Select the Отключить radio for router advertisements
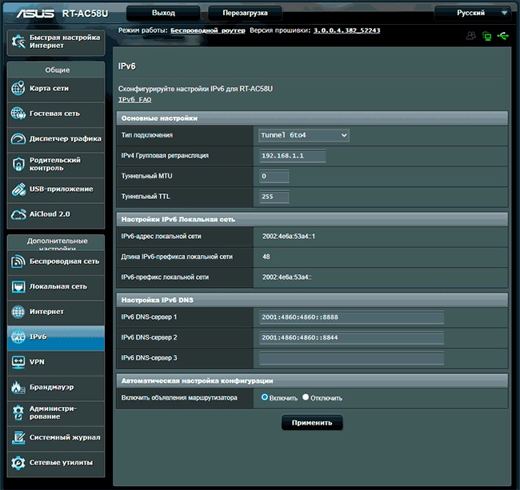The height and width of the screenshot is (490, 520). click(306, 397)
